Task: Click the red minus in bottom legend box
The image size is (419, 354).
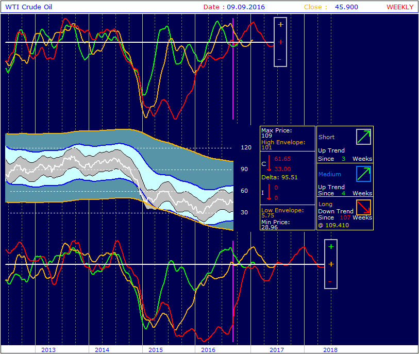Action: tap(330, 281)
